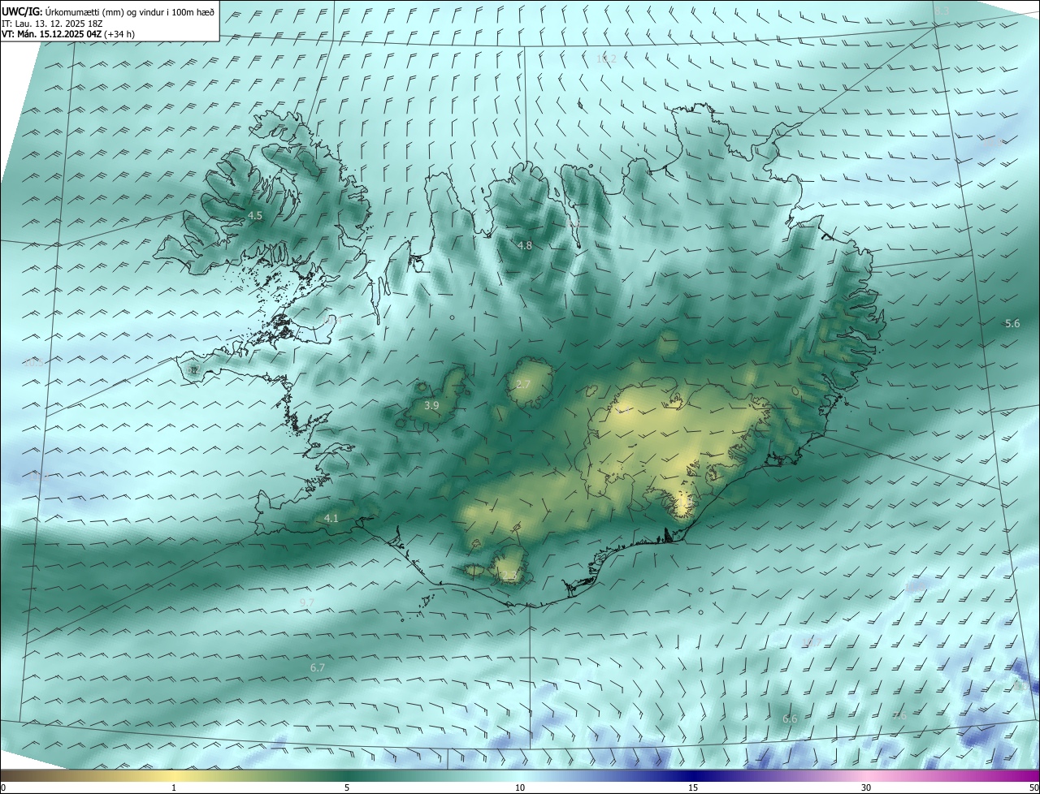Click the 10.2 value north of Iceland
This screenshot has width=1040, height=794.
point(606,58)
